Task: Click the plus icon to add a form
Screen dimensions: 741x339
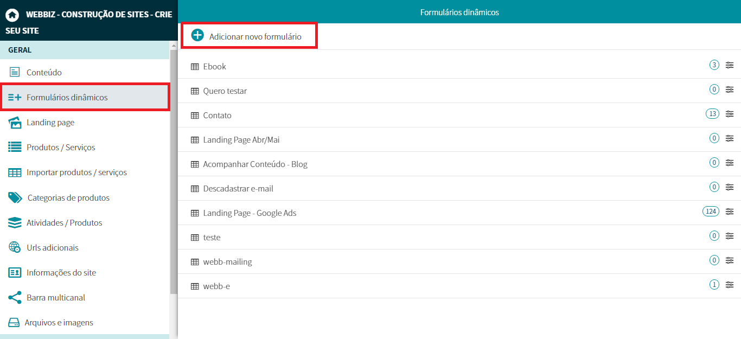Action: 198,36
